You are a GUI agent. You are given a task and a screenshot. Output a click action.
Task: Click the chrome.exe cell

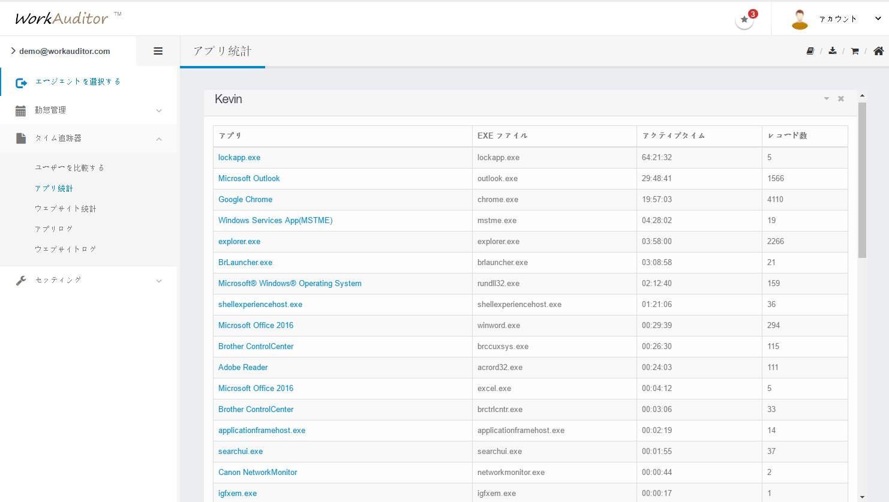click(x=554, y=200)
